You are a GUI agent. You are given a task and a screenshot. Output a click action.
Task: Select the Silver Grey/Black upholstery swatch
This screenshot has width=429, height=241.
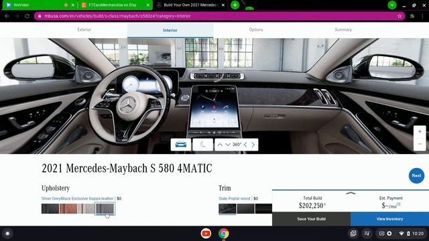tap(105, 208)
